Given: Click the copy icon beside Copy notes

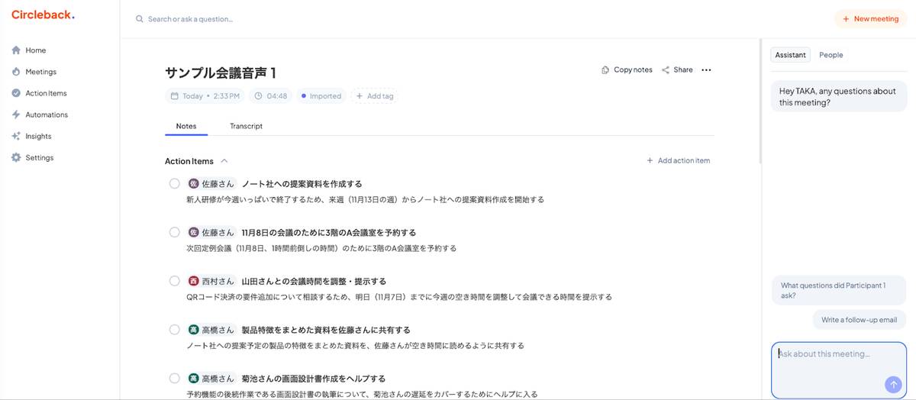Looking at the screenshot, I should (605, 69).
